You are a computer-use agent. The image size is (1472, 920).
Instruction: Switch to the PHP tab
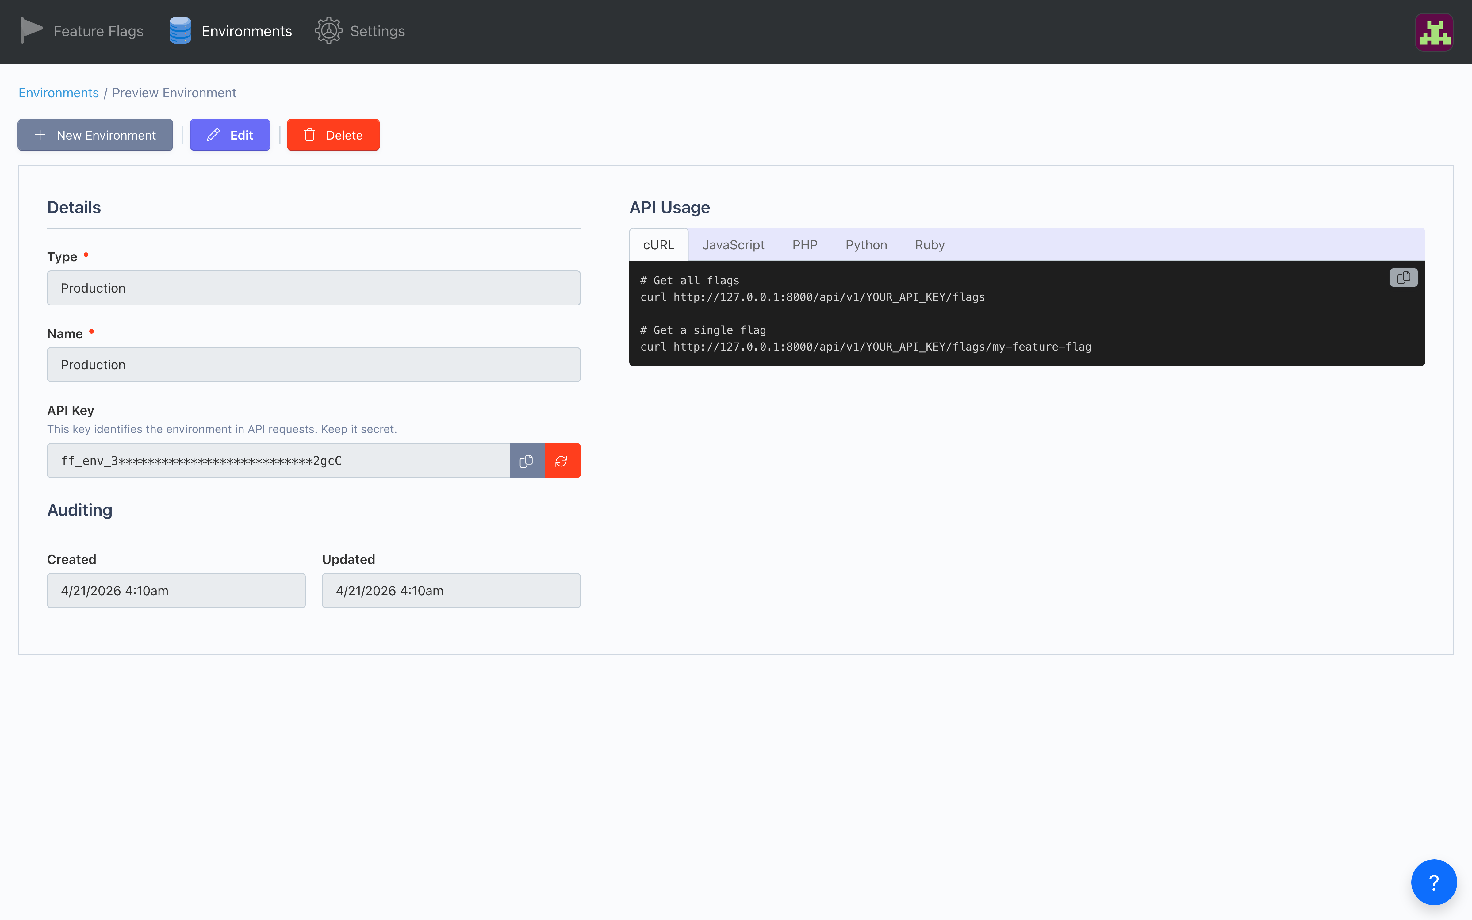pos(804,245)
